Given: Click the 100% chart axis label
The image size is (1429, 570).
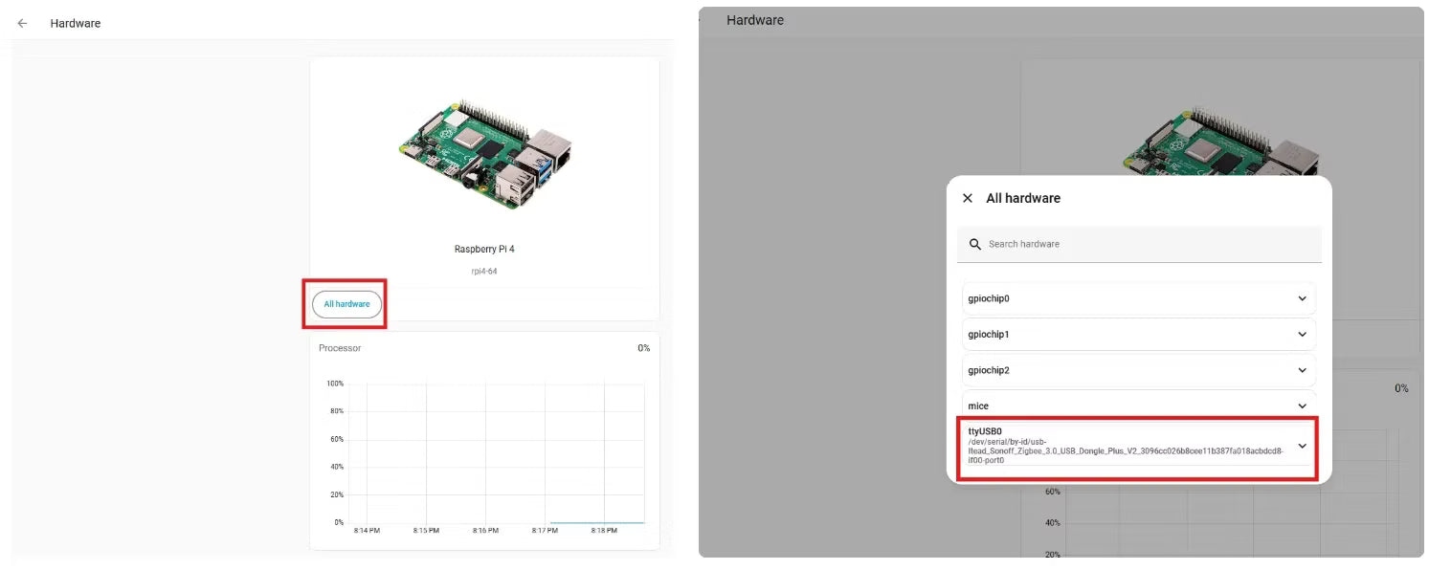Looking at the screenshot, I should click(335, 384).
